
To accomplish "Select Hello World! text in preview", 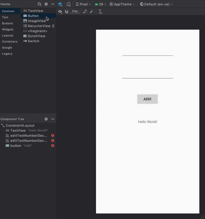I will pyautogui.click(x=148, y=122).
